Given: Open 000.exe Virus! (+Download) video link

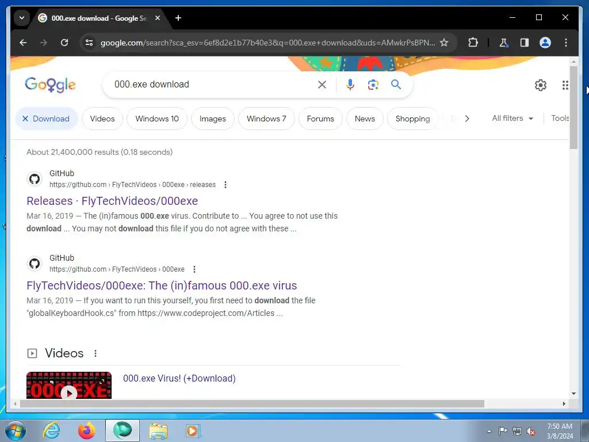Looking at the screenshot, I should pos(179,379).
